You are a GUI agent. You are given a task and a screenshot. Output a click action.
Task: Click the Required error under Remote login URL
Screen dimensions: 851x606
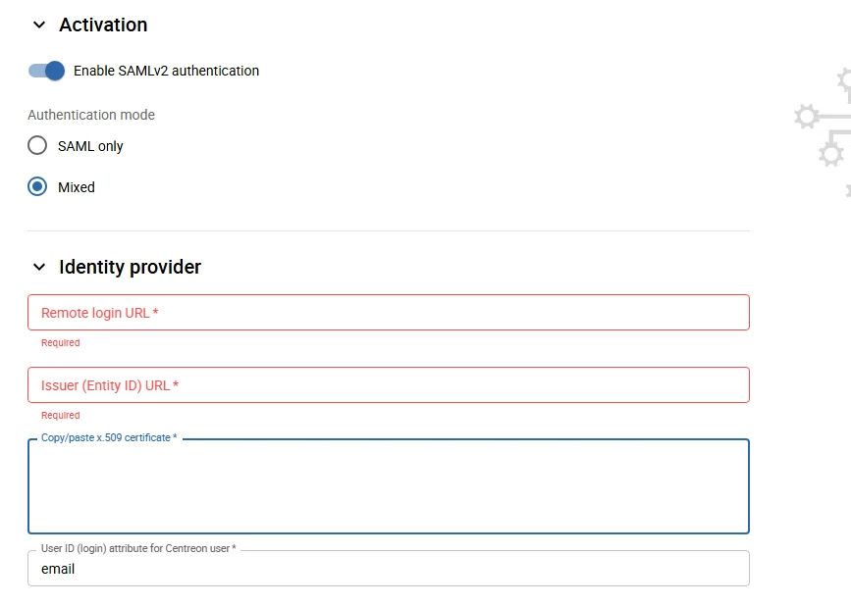tap(60, 343)
